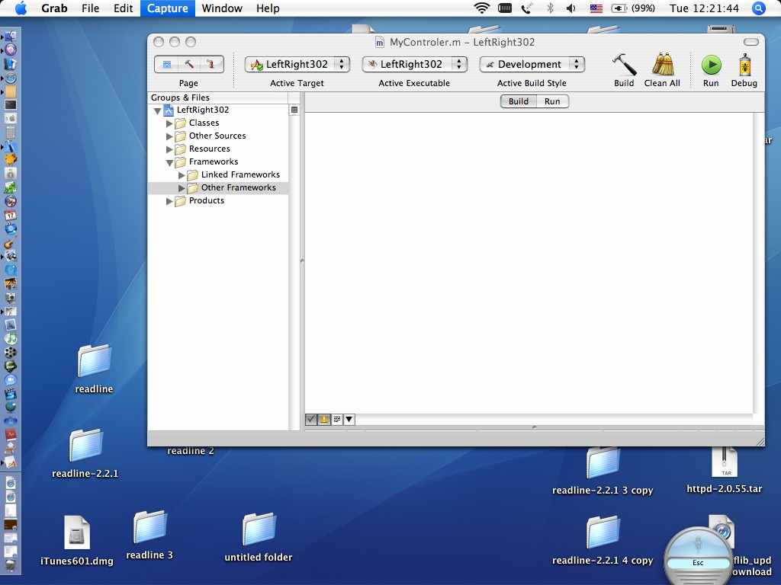Click the Wi-Fi status icon in menu bar
The width and height of the screenshot is (781, 585).
[482, 8]
